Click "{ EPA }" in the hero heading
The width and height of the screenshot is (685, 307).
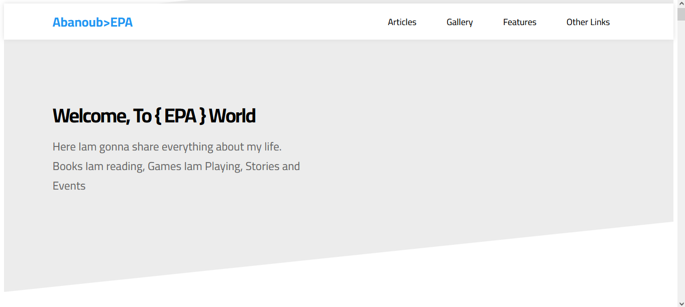click(x=180, y=116)
